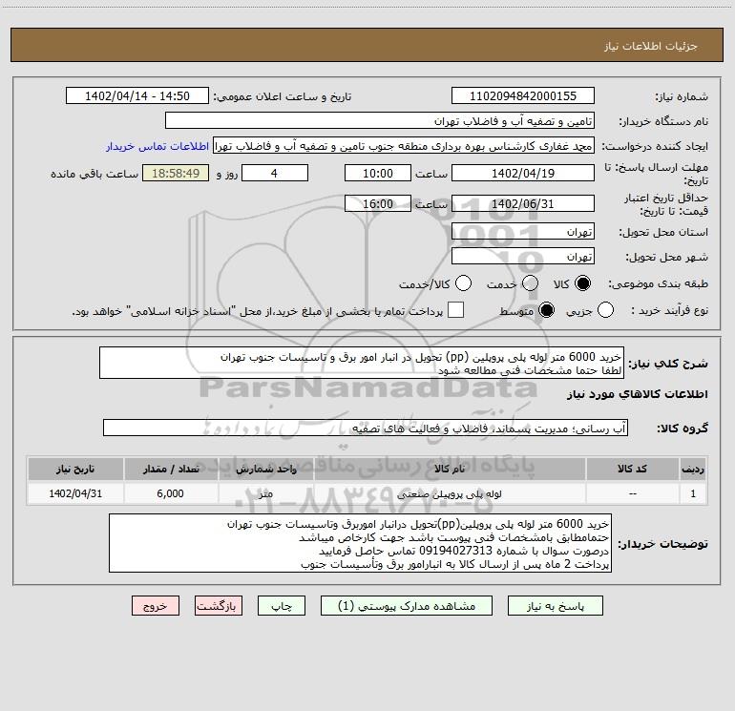Viewport: 735px width, 711px height.
Task: Click the چاپ print button
Action: [282, 606]
